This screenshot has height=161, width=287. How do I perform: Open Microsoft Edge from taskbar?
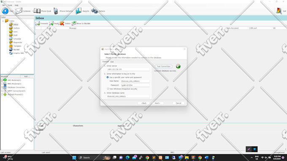[127, 158]
